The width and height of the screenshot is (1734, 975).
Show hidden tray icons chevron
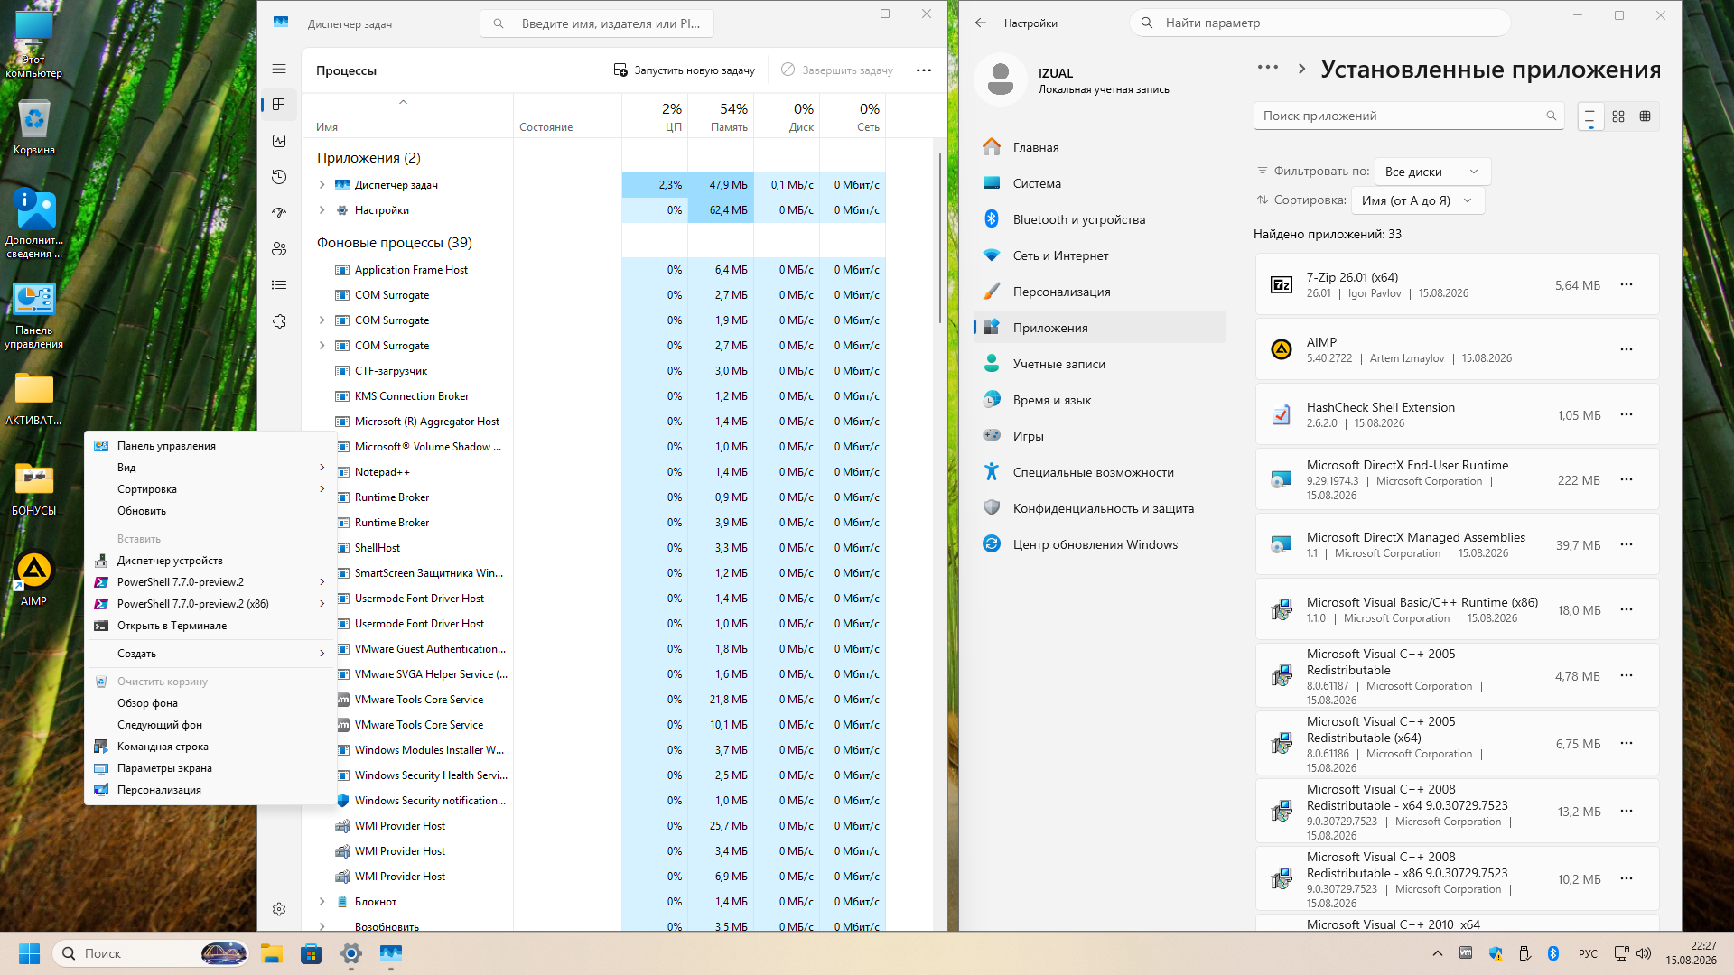coord(1437,953)
